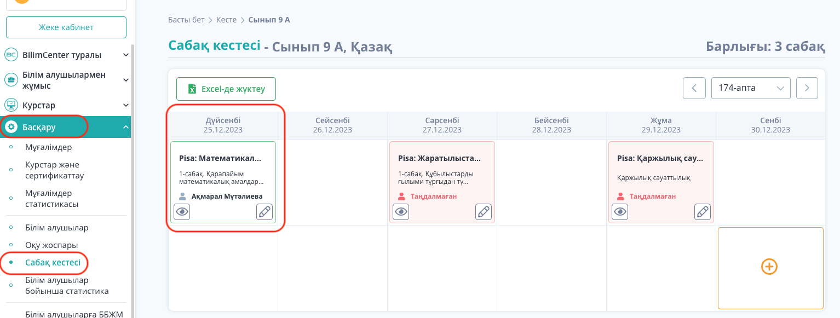Edit Pisa: Қаржылық сау... lesson pencil icon
Image resolution: width=840 pixels, height=318 pixels.
coord(703,212)
